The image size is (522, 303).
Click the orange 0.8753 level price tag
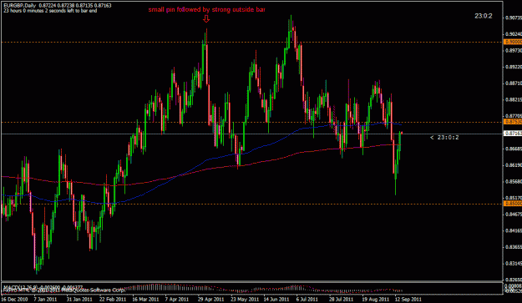(513, 122)
